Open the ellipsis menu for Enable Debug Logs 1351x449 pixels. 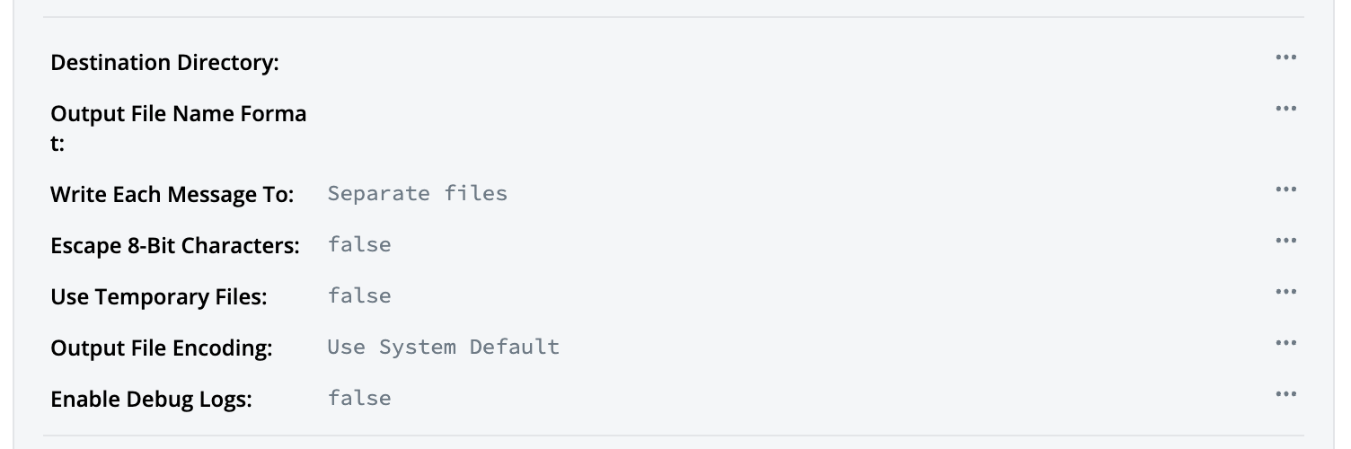[1285, 394]
